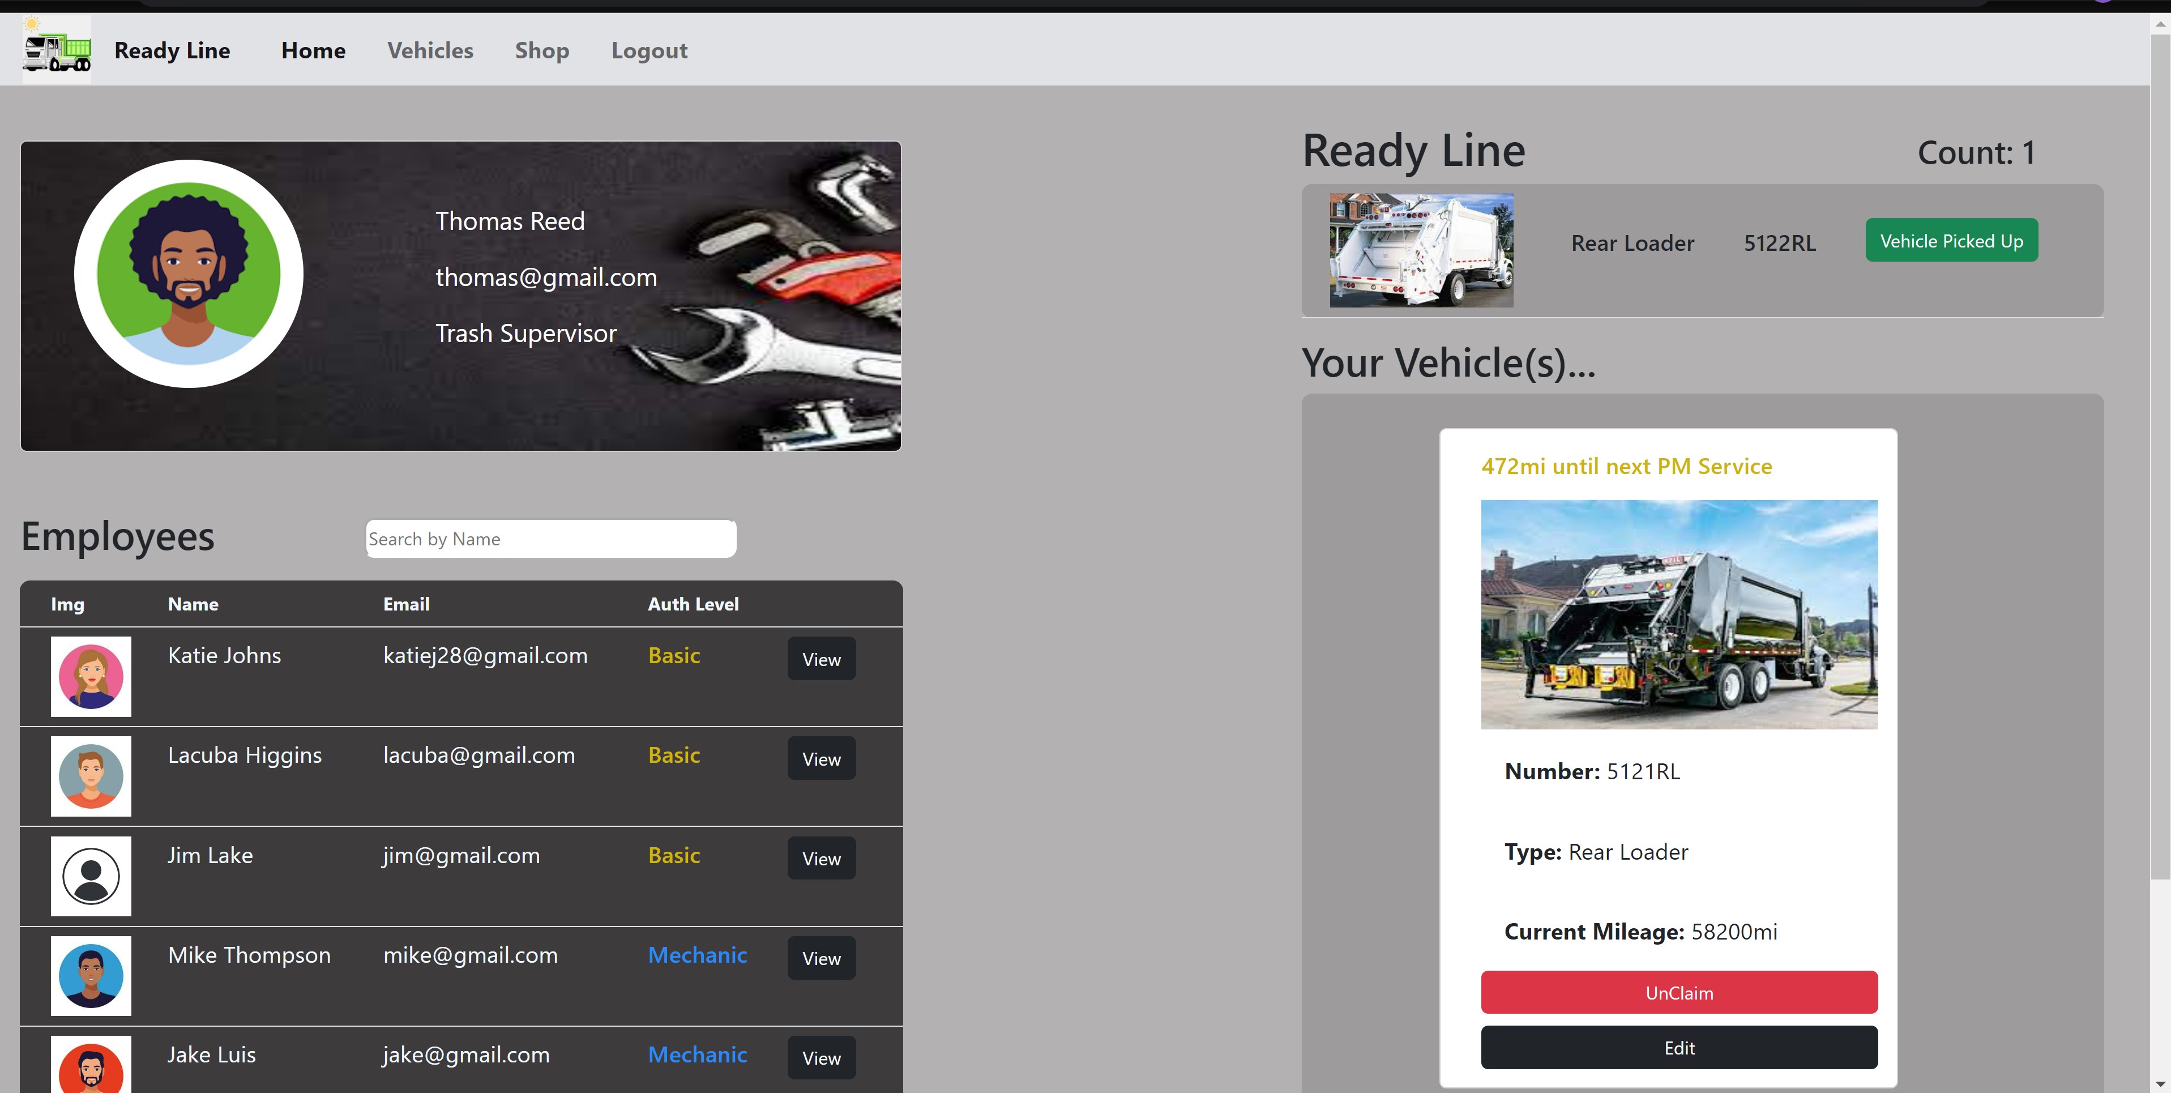The height and width of the screenshot is (1093, 2171).
Task: Click Katie Johns' avatar image
Action: (91, 676)
